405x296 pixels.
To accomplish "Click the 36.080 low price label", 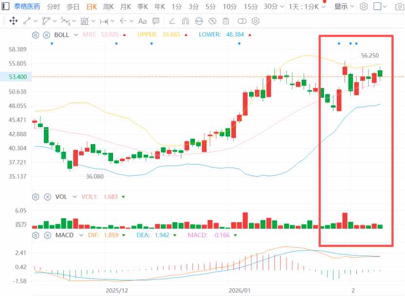I will tap(95, 177).
